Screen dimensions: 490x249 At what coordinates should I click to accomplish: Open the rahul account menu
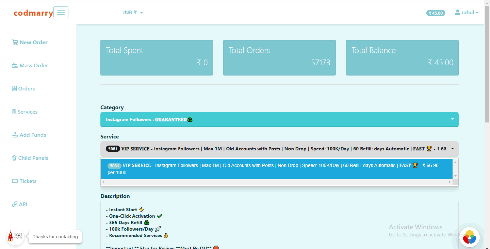coord(467,13)
